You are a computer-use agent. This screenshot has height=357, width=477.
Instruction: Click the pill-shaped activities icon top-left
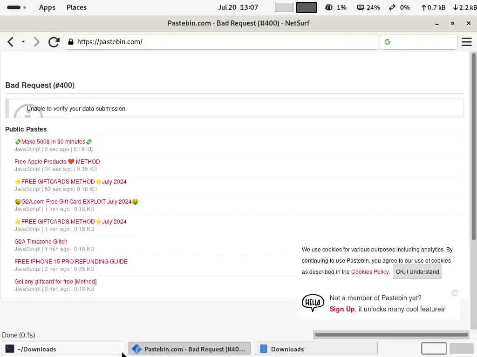(x=14, y=7)
